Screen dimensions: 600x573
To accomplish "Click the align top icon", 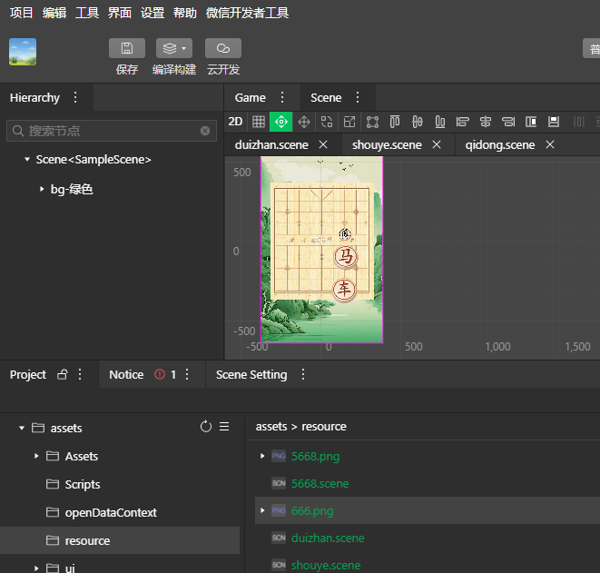I will [395, 122].
